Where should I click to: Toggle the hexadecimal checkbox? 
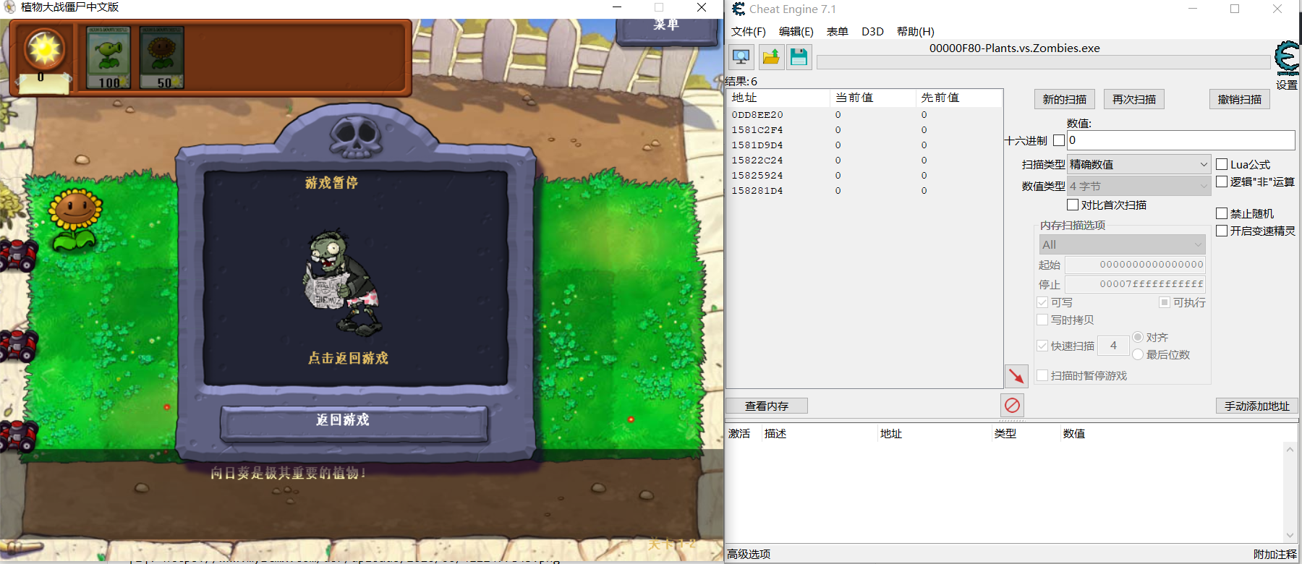(1059, 140)
